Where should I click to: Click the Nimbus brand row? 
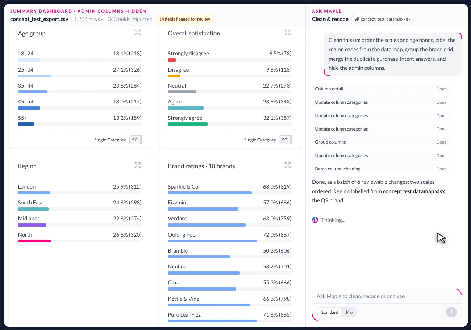coord(230,269)
